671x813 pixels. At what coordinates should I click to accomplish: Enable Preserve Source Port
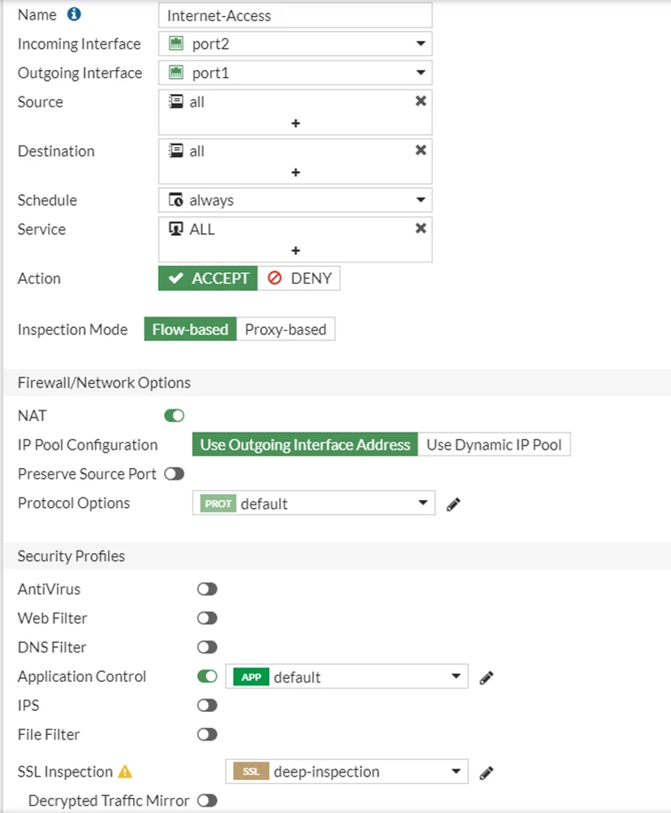tap(175, 474)
